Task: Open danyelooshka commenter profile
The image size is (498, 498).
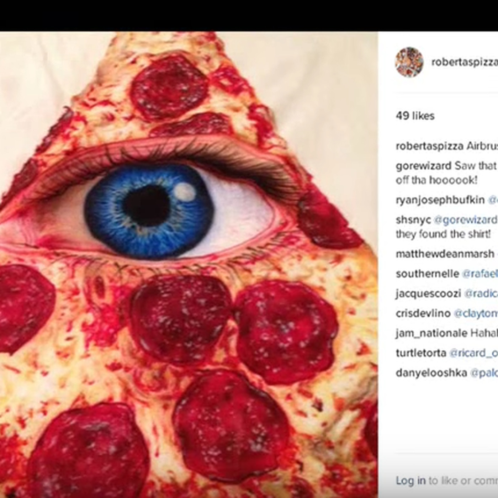Action: point(431,373)
